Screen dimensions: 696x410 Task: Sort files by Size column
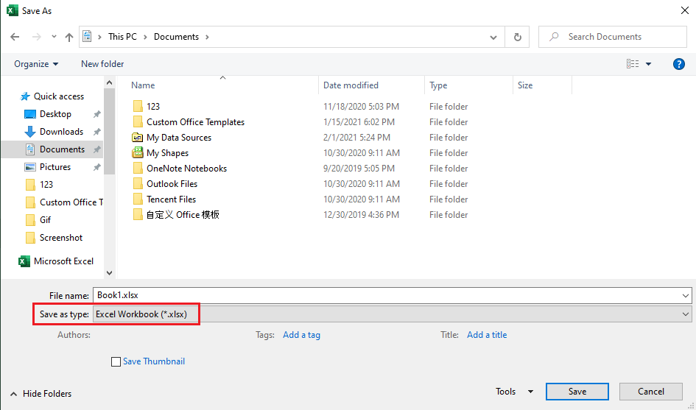click(x=525, y=85)
